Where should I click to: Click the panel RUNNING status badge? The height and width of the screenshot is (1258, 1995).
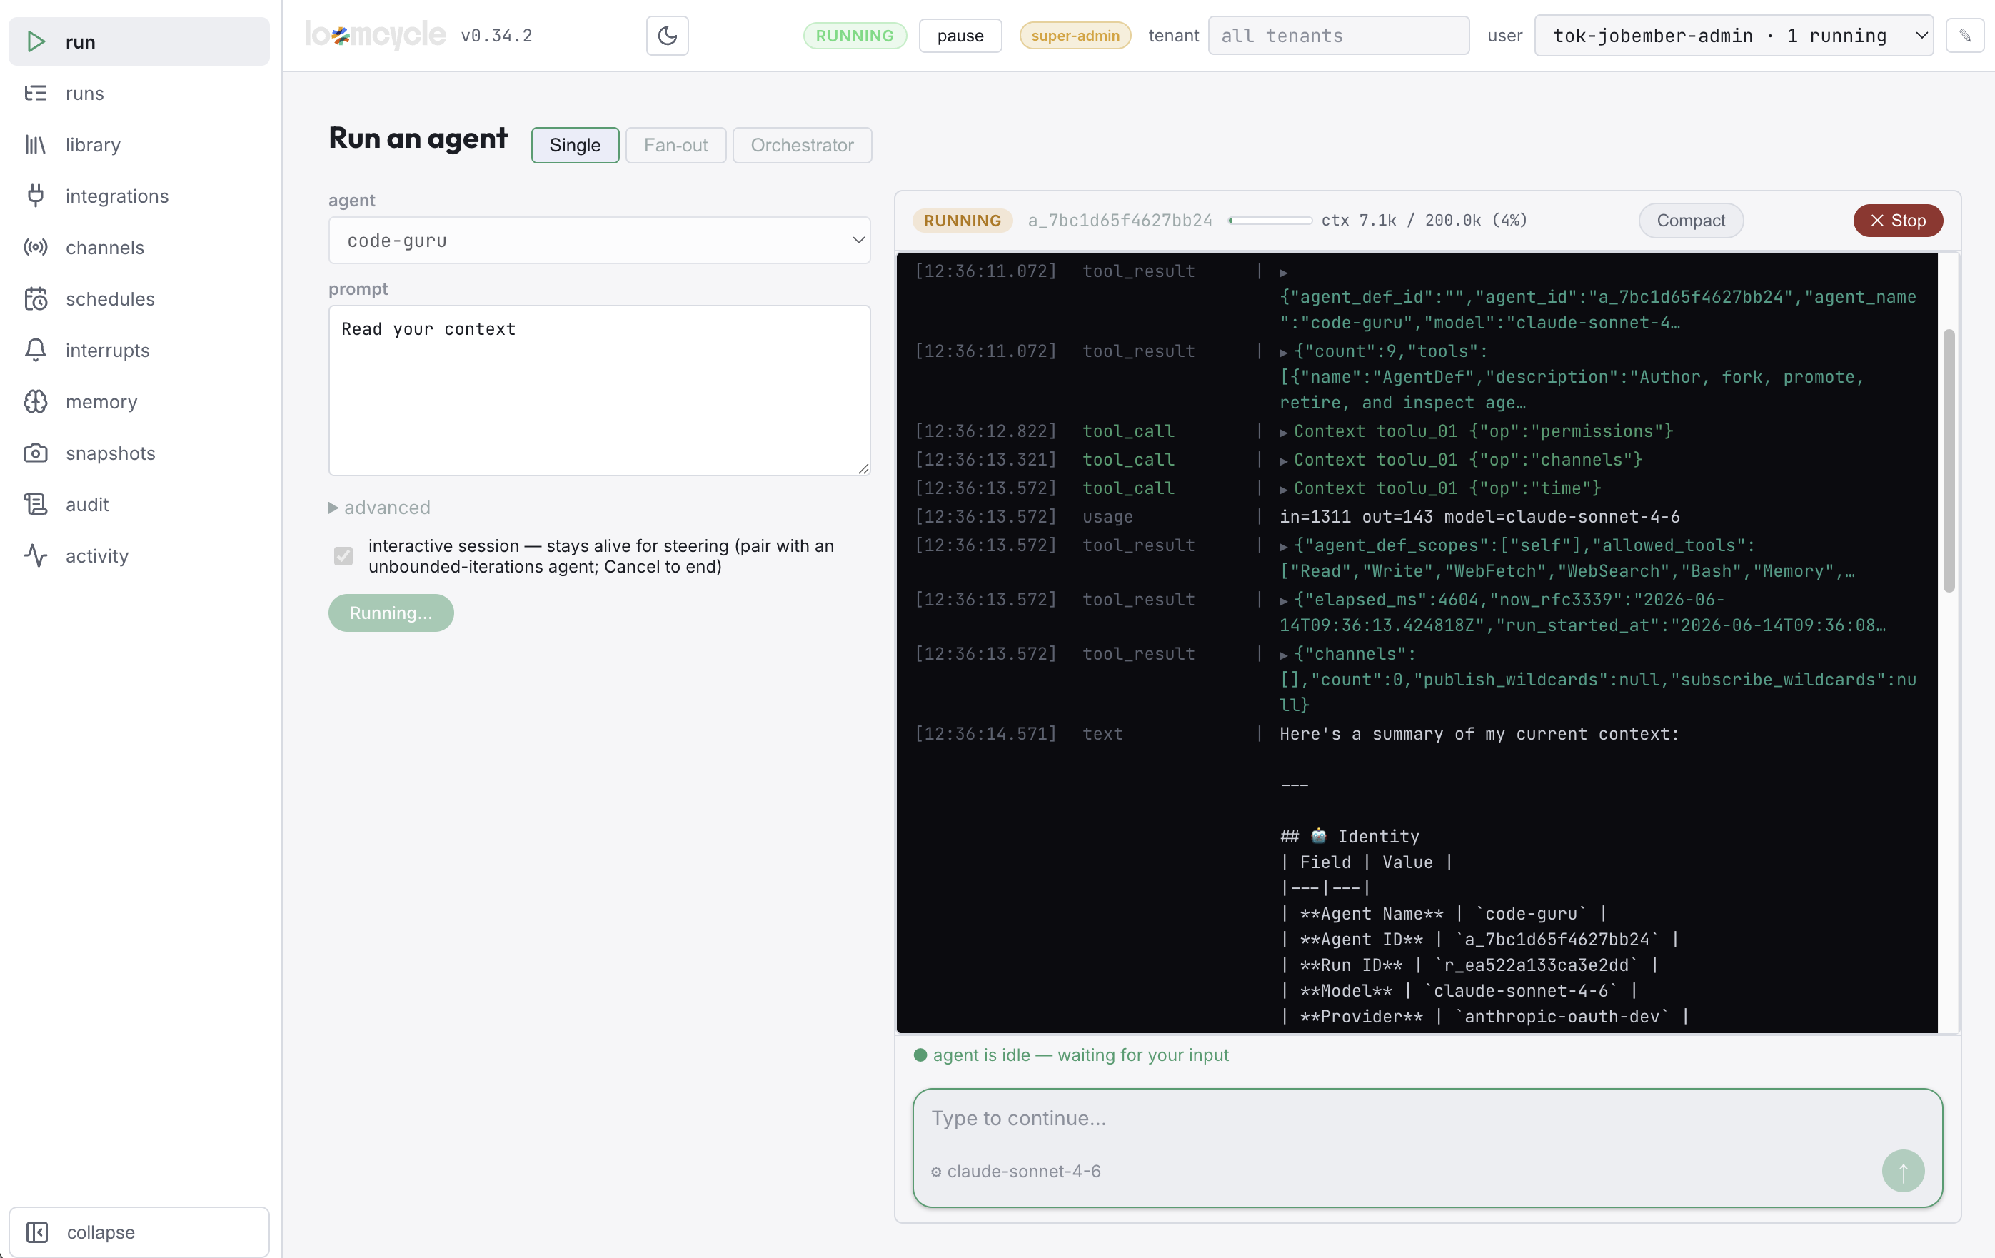[962, 221]
